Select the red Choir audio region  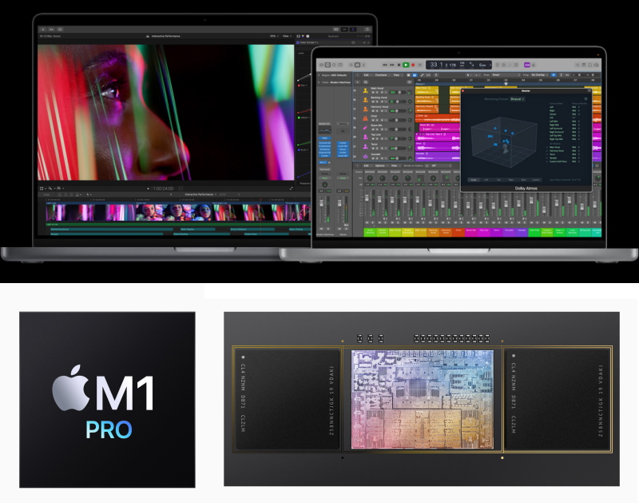pyautogui.click(x=437, y=118)
